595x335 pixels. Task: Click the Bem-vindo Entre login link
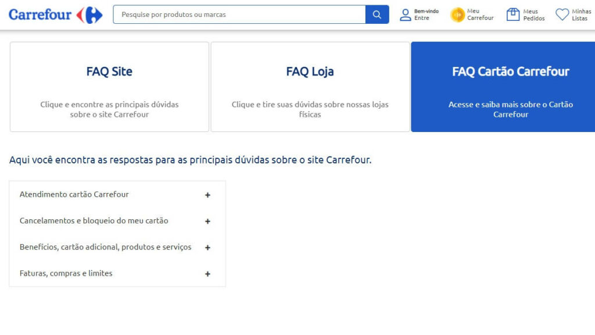click(x=426, y=15)
